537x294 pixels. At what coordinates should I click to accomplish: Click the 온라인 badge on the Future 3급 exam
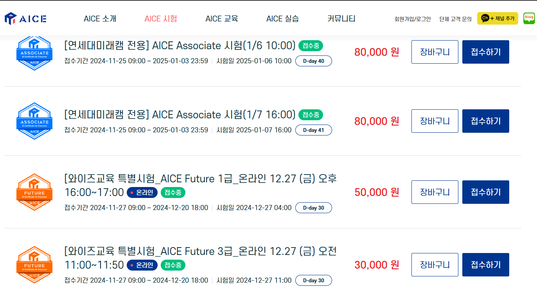pyautogui.click(x=142, y=265)
